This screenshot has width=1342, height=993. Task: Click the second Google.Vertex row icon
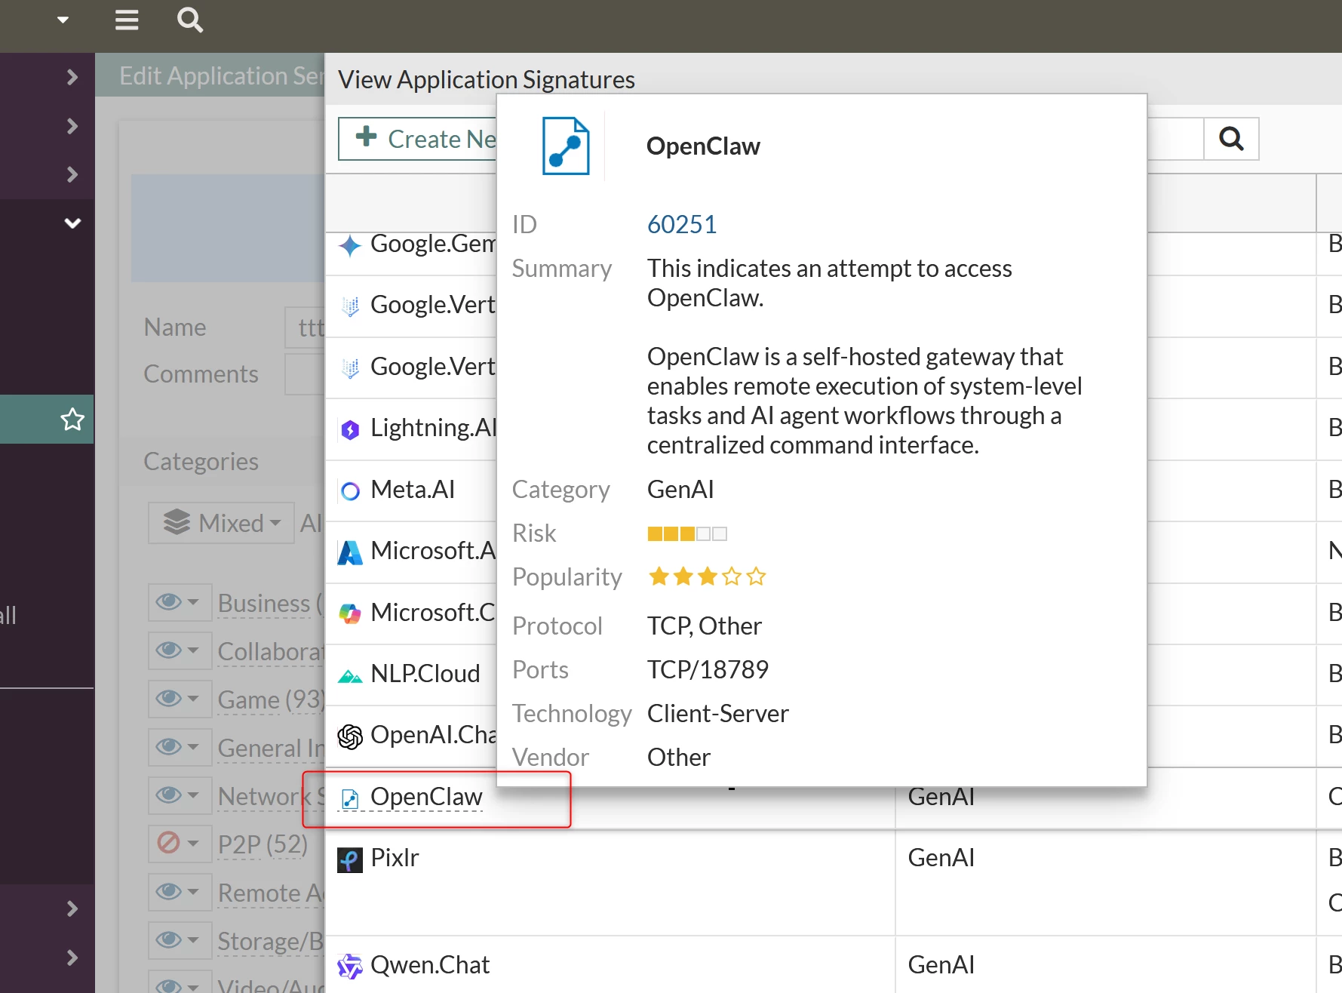pos(349,367)
